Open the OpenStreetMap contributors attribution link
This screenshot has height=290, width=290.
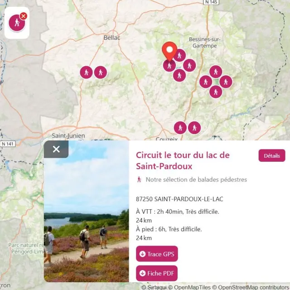pos(254,287)
